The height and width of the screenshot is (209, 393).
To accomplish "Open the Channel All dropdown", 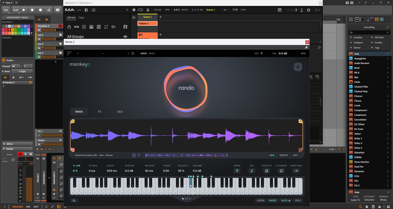I will [x=16, y=66].
